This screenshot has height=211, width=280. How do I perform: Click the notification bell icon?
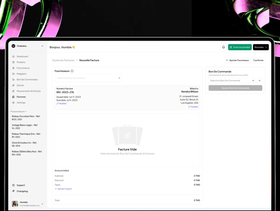click(223, 47)
